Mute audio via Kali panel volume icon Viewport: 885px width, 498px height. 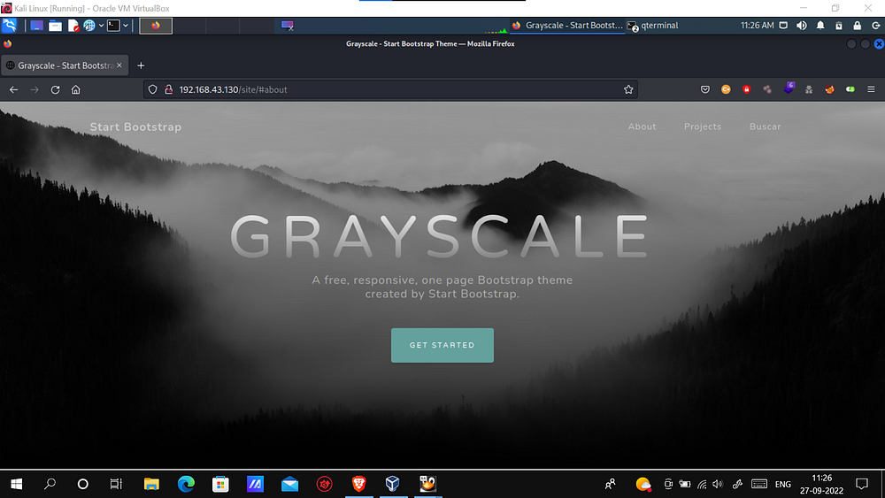(x=801, y=26)
